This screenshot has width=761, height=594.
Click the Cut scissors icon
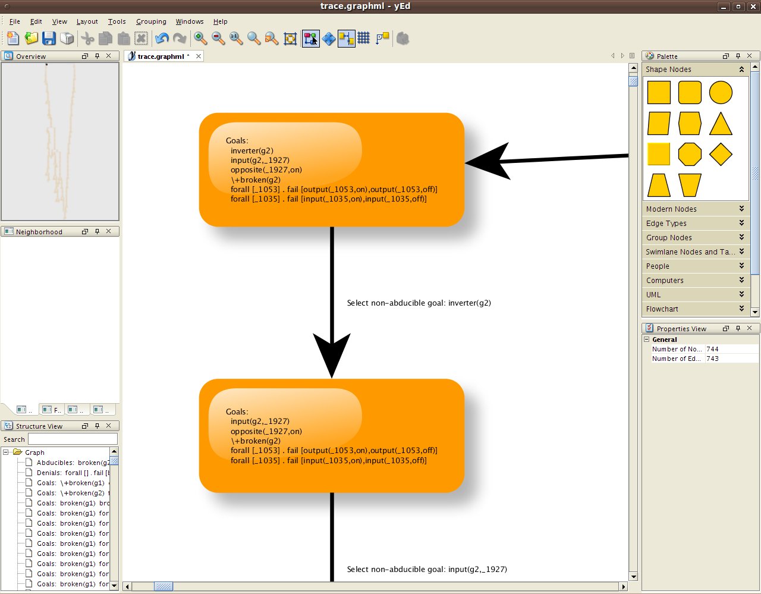[87, 39]
